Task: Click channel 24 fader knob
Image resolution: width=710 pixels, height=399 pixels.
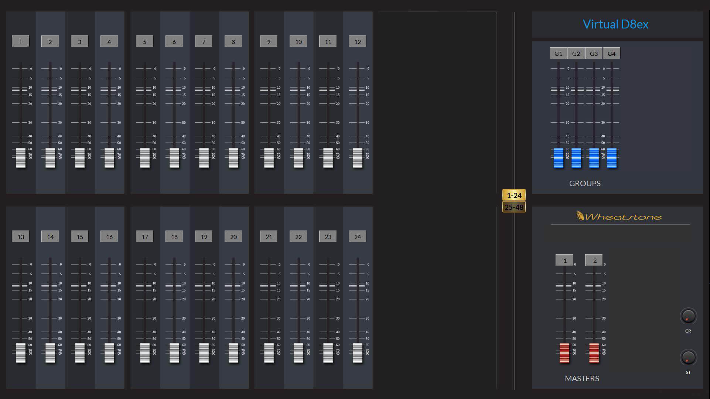Action: [358, 353]
